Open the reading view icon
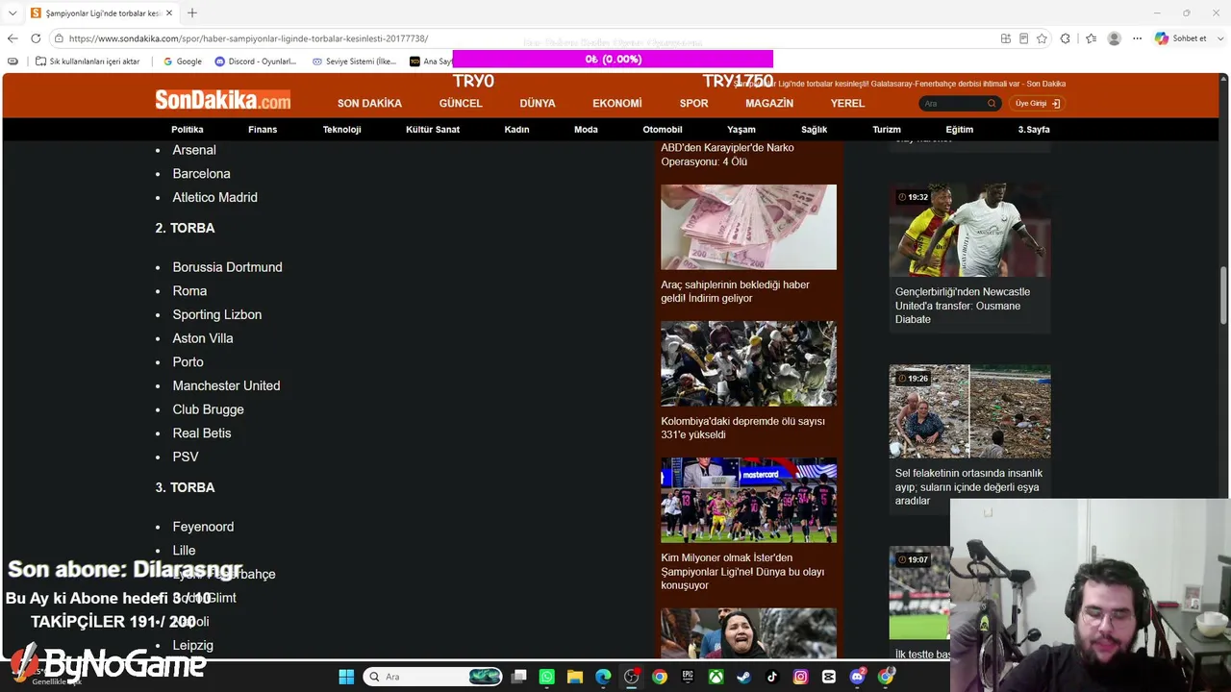1231x692 pixels. [x=1023, y=38]
